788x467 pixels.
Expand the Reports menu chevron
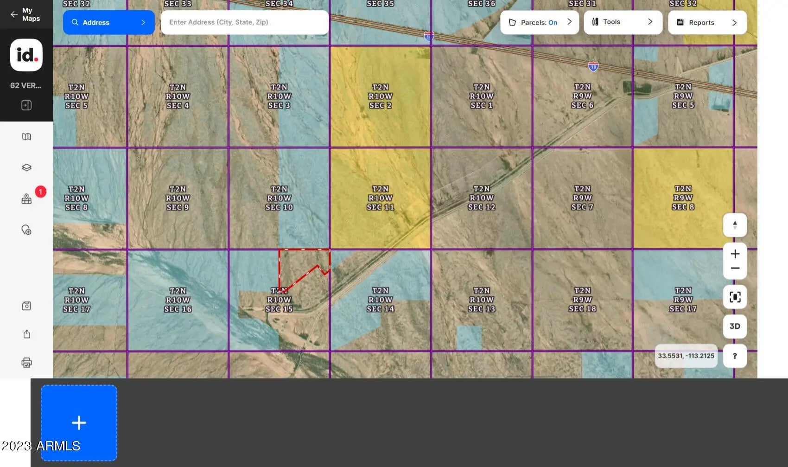734,22
